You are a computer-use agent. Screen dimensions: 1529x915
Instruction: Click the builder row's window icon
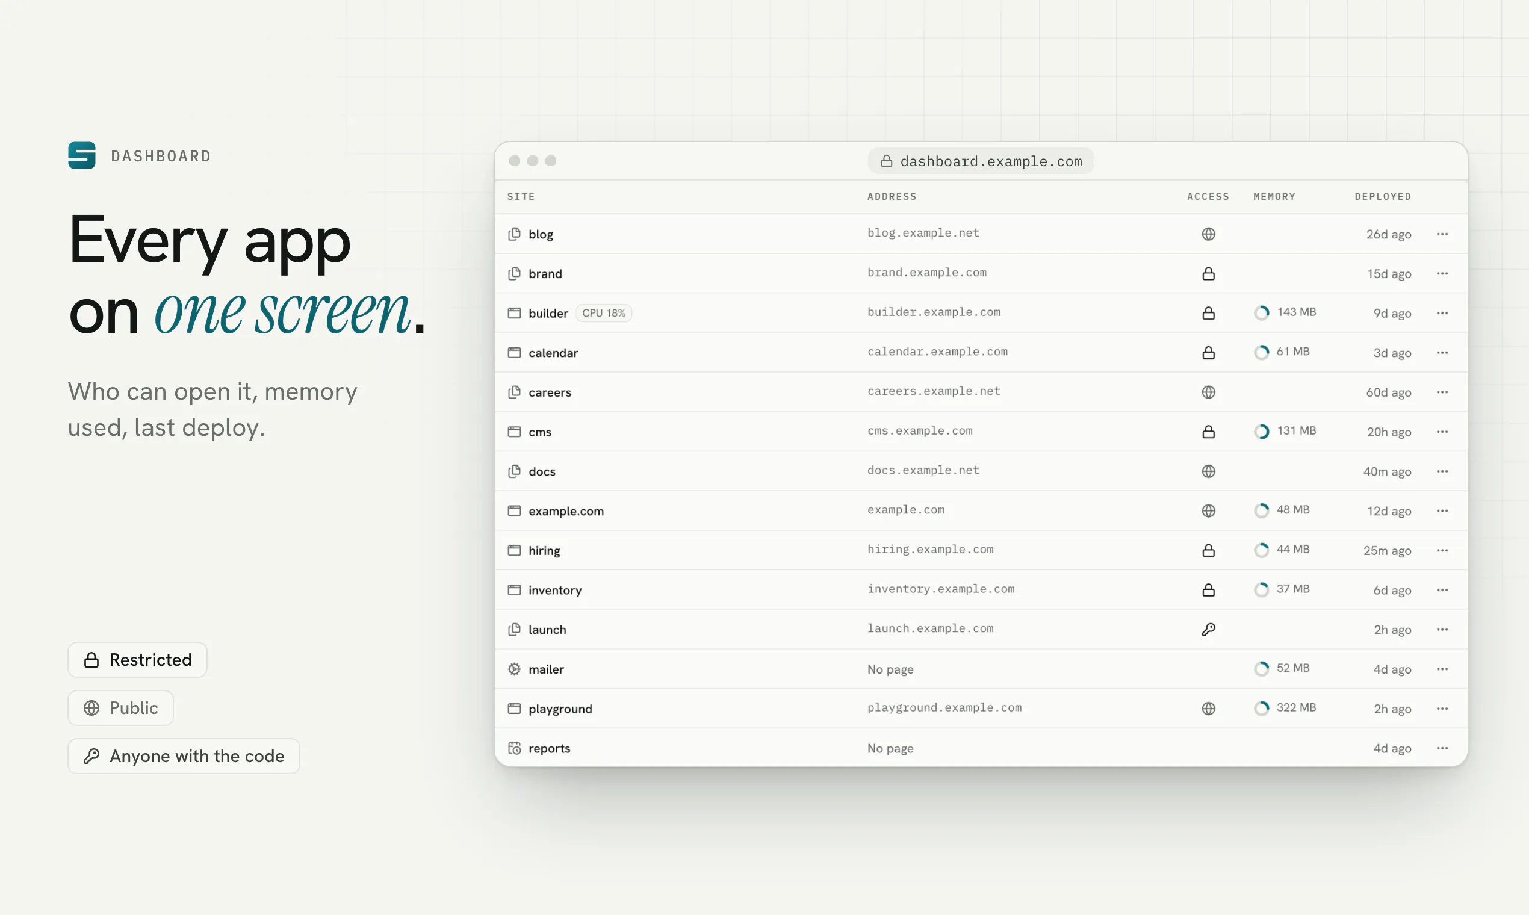[514, 313]
